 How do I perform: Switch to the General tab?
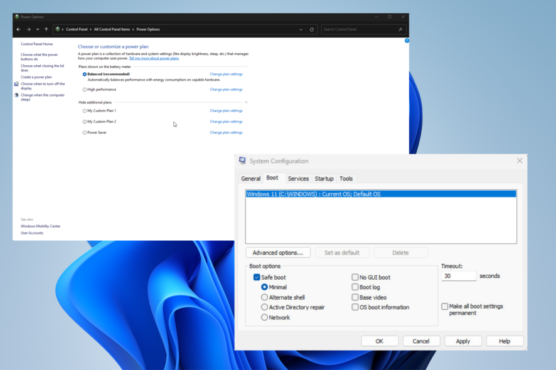(x=250, y=179)
